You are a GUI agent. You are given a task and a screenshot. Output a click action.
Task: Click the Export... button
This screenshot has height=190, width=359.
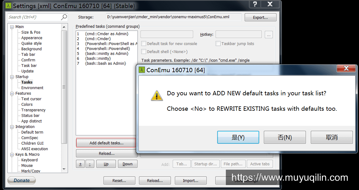click(x=260, y=17)
